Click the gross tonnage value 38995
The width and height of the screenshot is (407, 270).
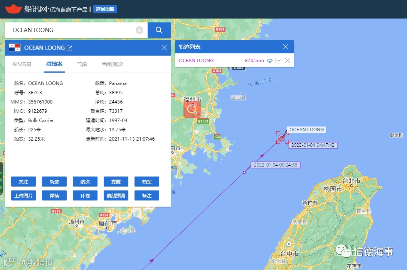(116, 93)
